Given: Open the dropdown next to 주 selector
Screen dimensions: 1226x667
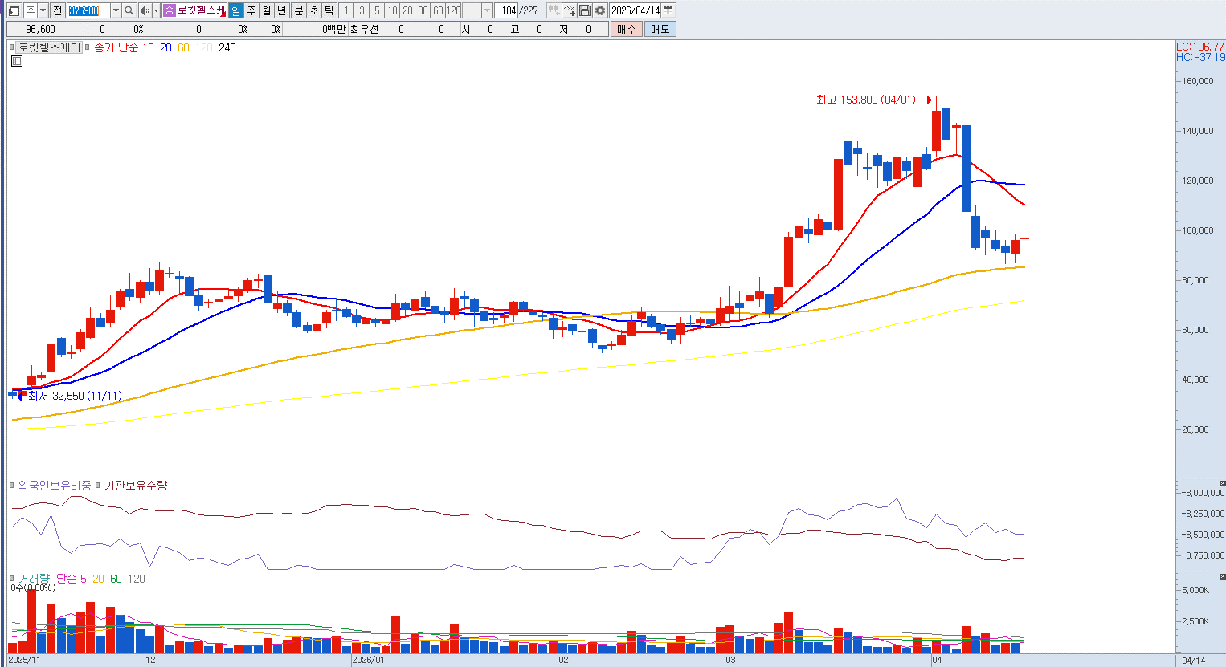Looking at the screenshot, I should click(x=43, y=10).
